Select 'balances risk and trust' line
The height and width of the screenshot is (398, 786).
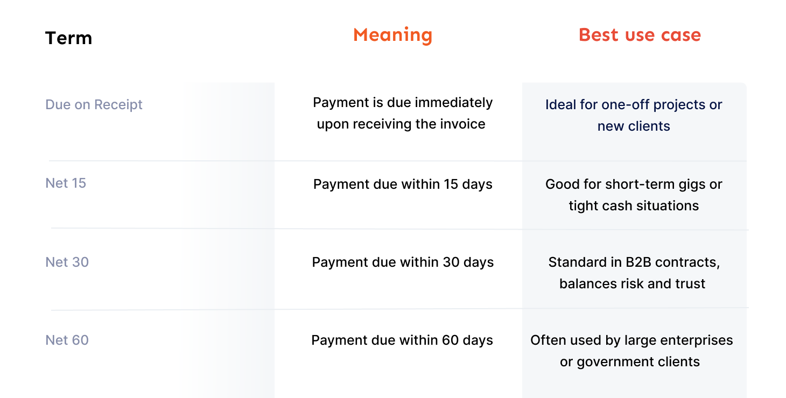click(x=632, y=283)
